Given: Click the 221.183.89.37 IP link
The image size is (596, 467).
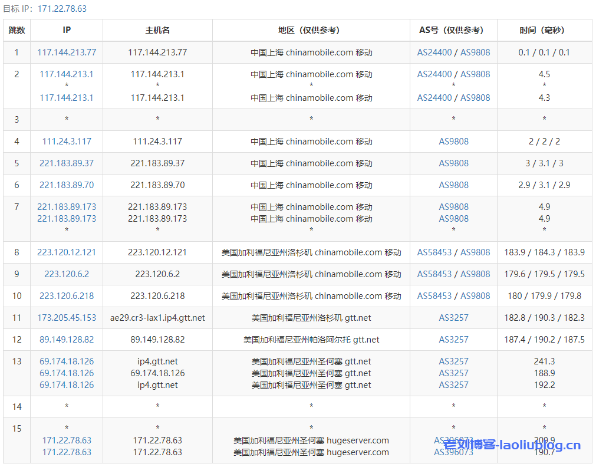Looking at the screenshot, I should [x=67, y=163].
